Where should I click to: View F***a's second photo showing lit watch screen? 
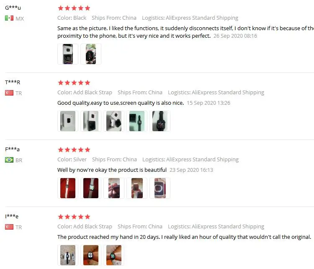[x=91, y=188]
